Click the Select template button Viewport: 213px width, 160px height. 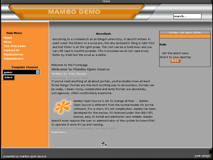point(8,77)
